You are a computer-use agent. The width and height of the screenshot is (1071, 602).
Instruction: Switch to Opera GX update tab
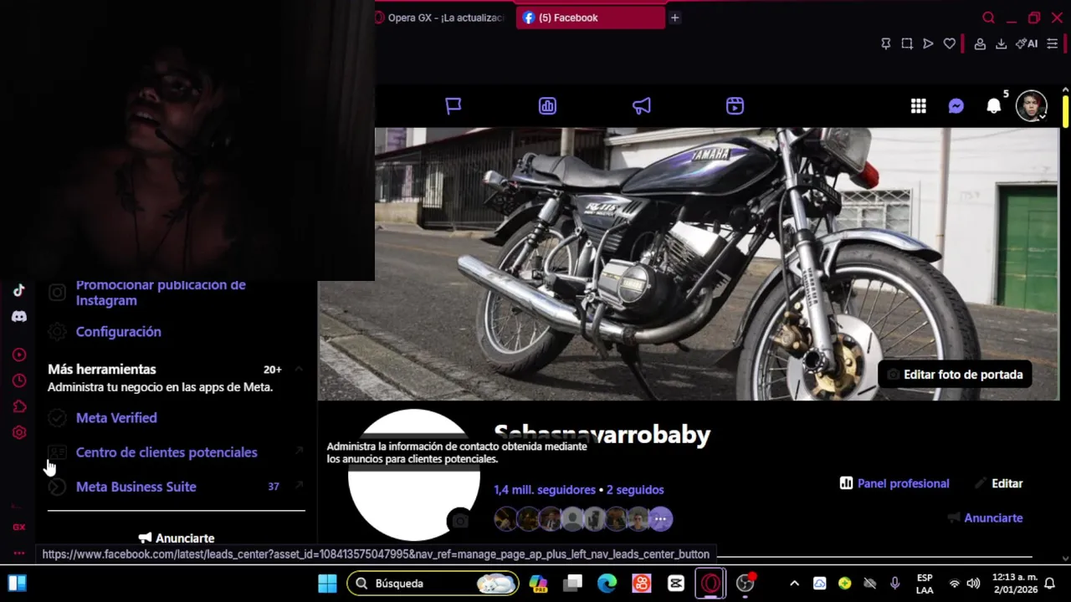[x=441, y=18]
